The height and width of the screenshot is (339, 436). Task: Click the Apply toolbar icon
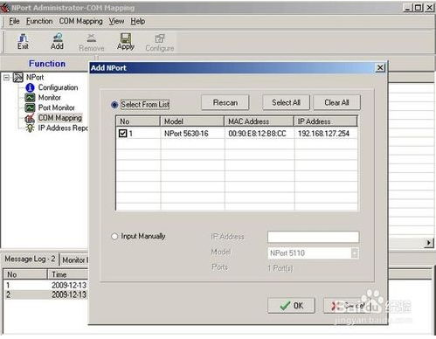(x=126, y=41)
